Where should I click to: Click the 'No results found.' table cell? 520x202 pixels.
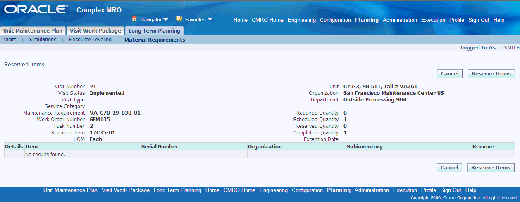[x=82, y=155]
